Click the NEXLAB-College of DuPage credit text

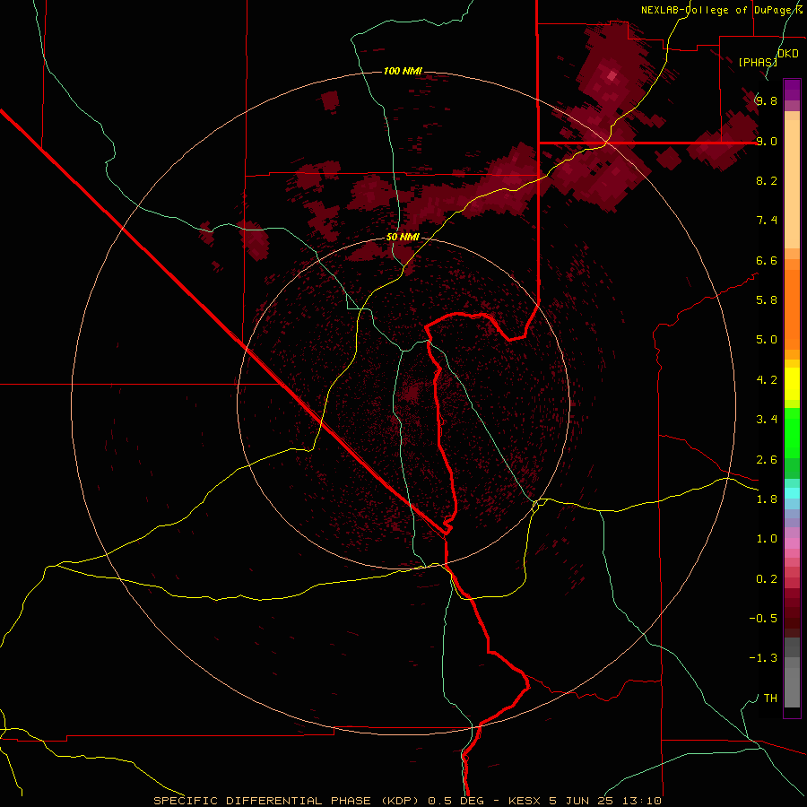point(721,10)
